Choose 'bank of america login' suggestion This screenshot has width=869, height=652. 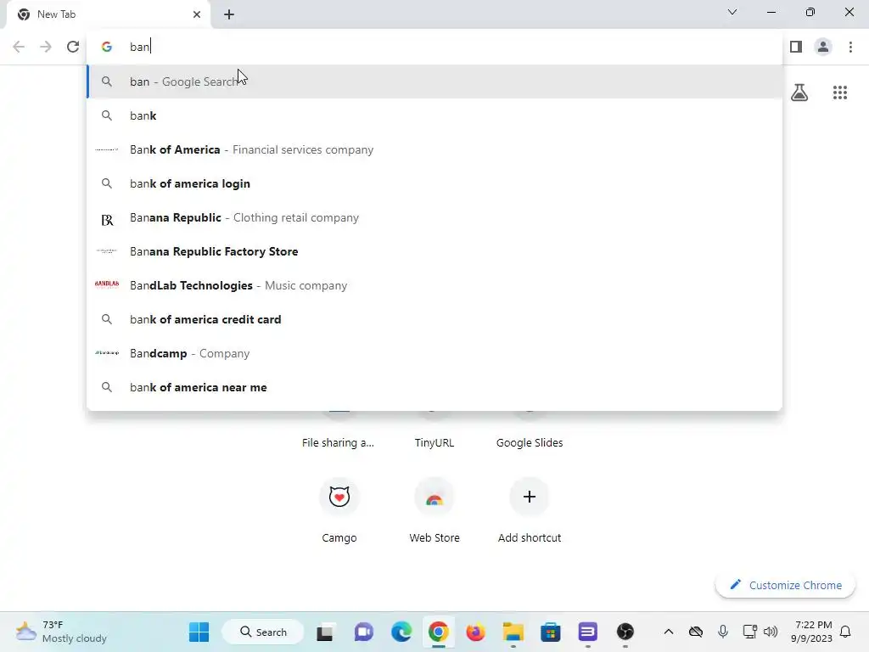click(434, 183)
